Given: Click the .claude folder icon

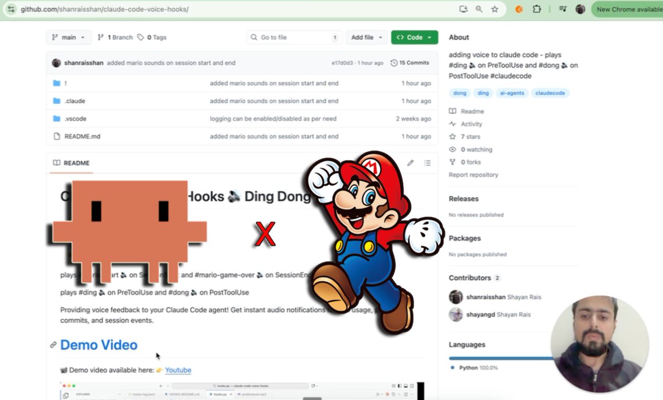Looking at the screenshot, I should 56,101.
